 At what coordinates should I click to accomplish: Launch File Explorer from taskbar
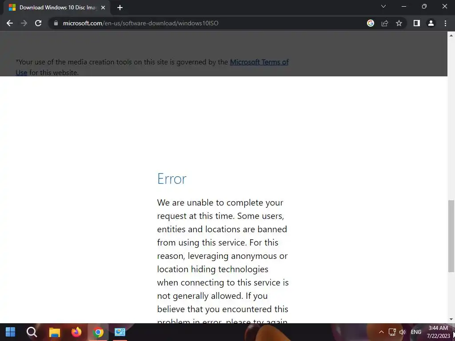pos(54,332)
